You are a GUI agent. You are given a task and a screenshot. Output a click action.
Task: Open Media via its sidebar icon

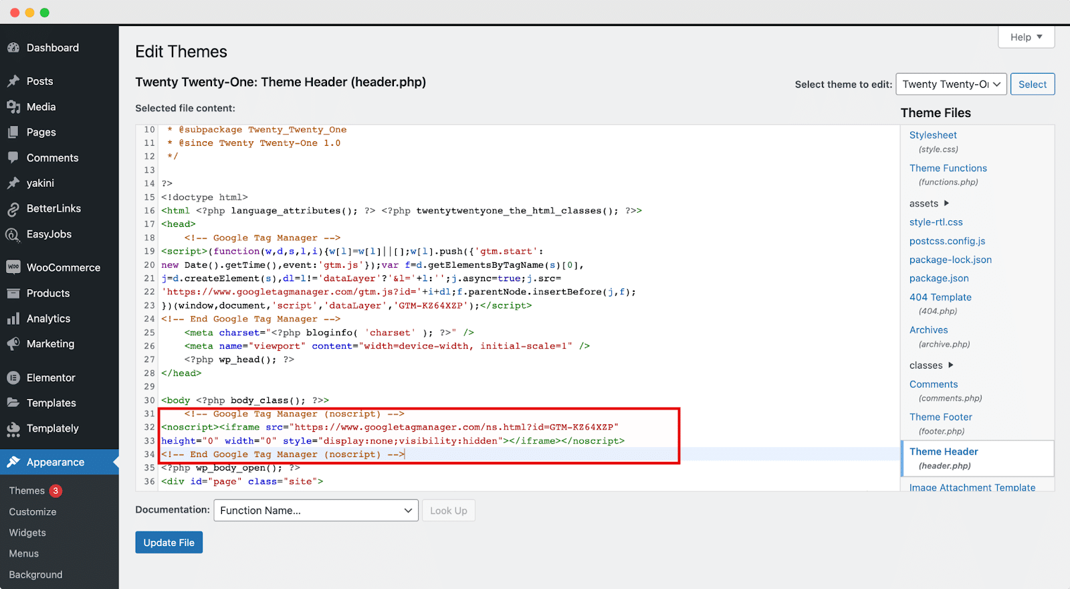tap(13, 107)
